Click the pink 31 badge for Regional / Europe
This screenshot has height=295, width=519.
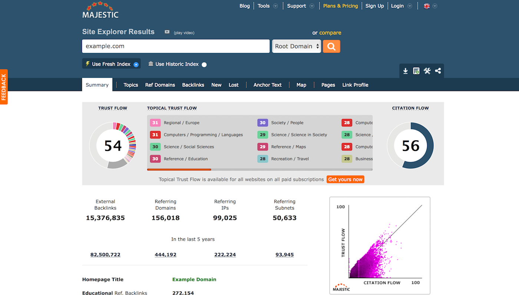click(155, 123)
